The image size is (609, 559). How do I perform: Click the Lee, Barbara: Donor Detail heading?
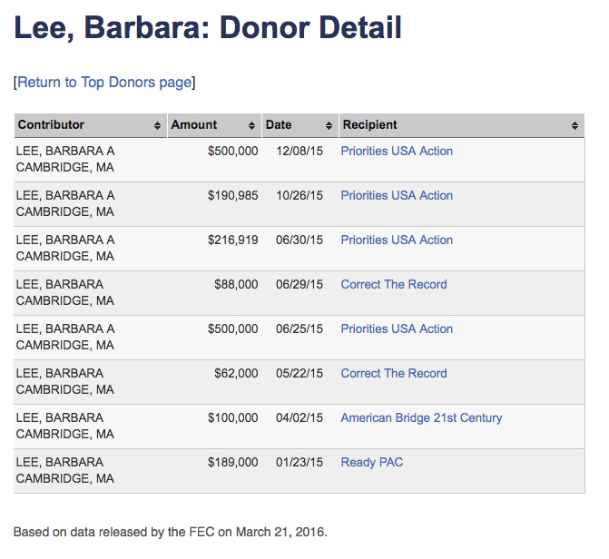pos(207,28)
